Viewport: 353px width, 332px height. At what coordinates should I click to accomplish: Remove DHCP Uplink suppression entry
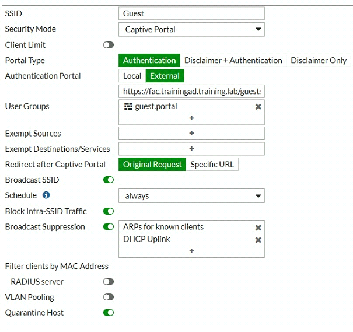(x=258, y=240)
